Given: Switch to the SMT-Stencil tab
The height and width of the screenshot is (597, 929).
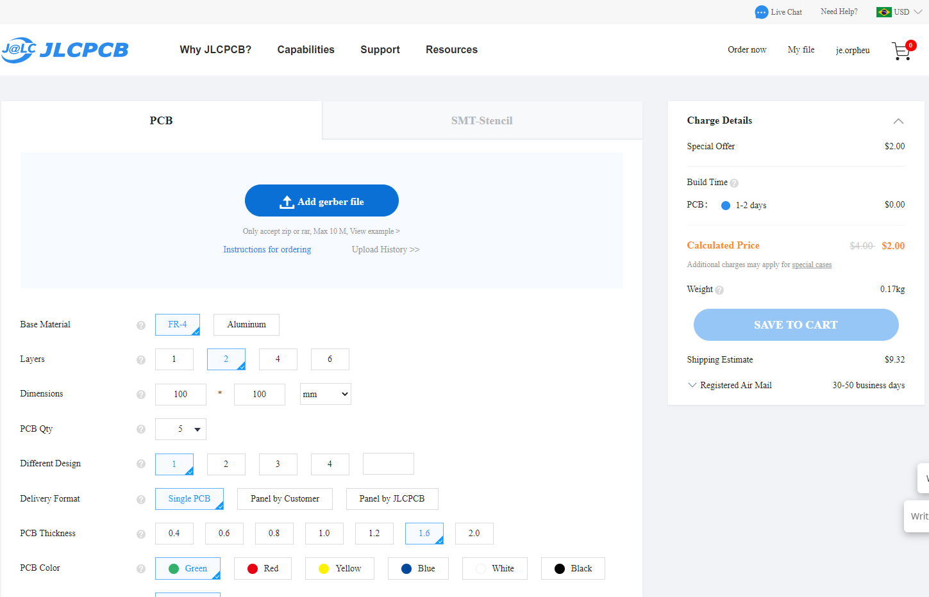Looking at the screenshot, I should tap(482, 120).
